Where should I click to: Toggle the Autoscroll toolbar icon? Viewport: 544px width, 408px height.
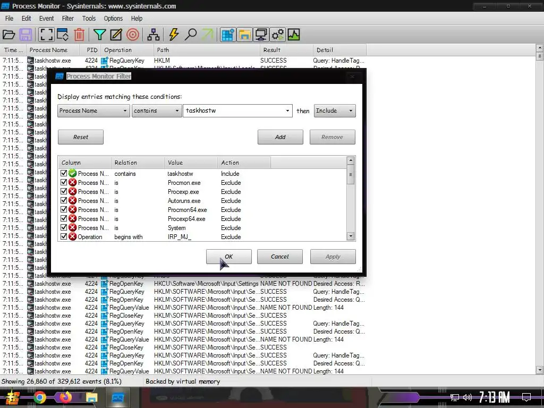[63, 35]
